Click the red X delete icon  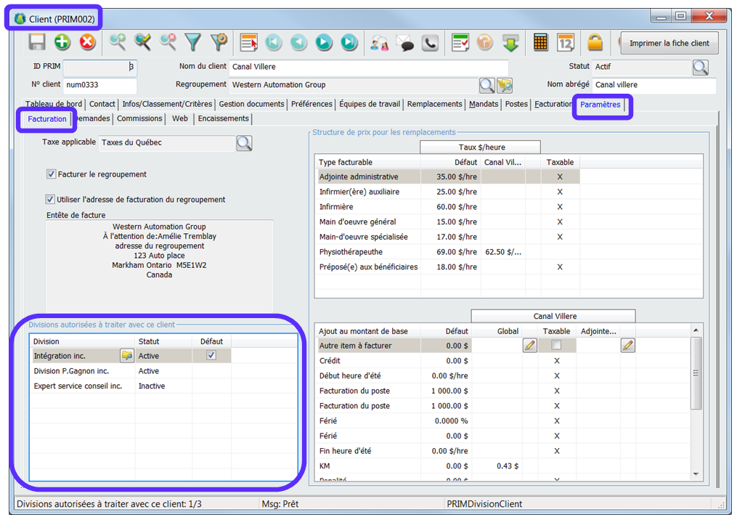pyautogui.click(x=88, y=43)
